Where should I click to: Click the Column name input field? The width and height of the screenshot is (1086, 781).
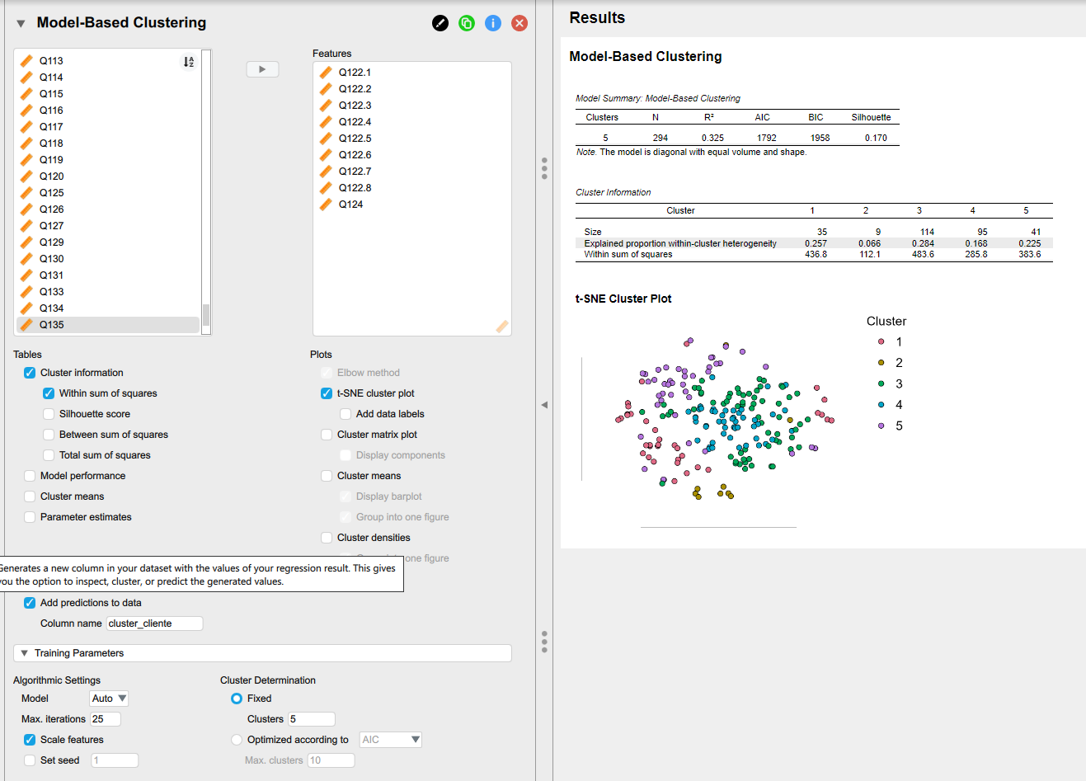[x=154, y=623]
